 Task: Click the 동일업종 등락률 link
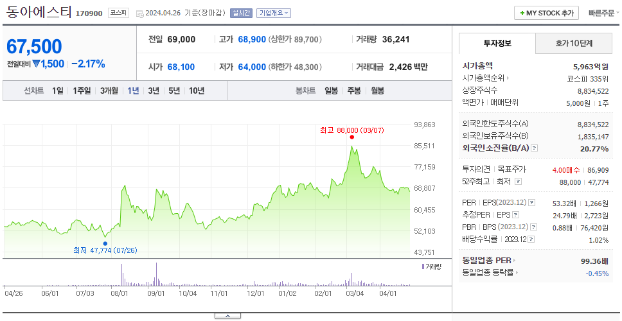(x=488, y=273)
